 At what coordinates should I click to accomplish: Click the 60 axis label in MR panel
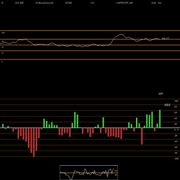176,113
